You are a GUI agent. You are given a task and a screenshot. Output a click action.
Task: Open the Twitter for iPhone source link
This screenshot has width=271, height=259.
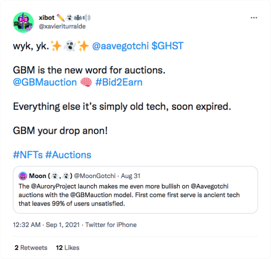pos(111,225)
